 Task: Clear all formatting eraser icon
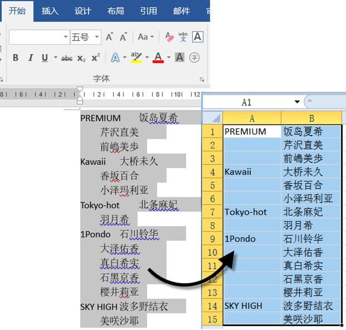169,37
